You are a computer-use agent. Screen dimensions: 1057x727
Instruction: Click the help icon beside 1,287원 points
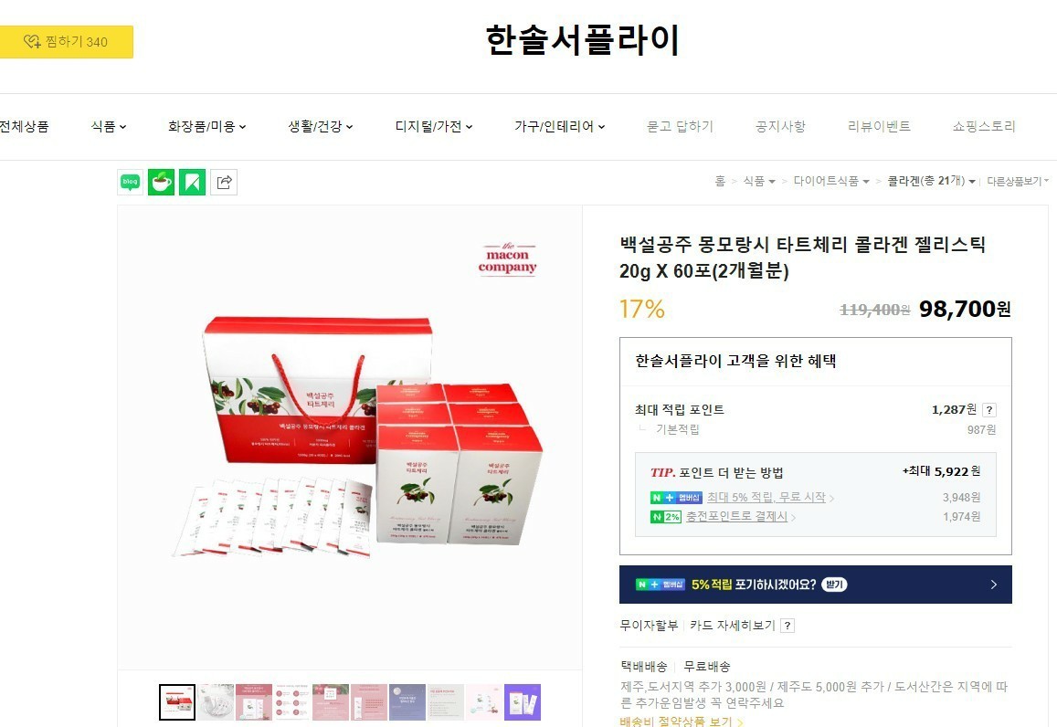pyautogui.click(x=988, y=410)
